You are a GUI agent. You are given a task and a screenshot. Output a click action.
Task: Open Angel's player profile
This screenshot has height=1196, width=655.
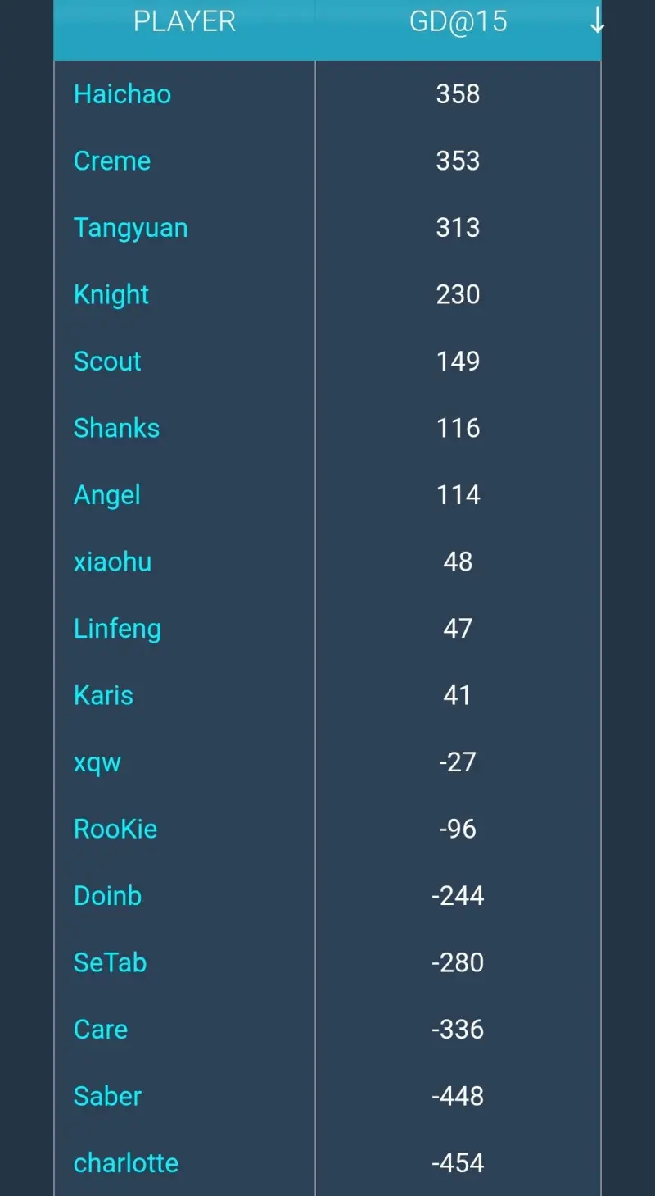pos(107,495)
